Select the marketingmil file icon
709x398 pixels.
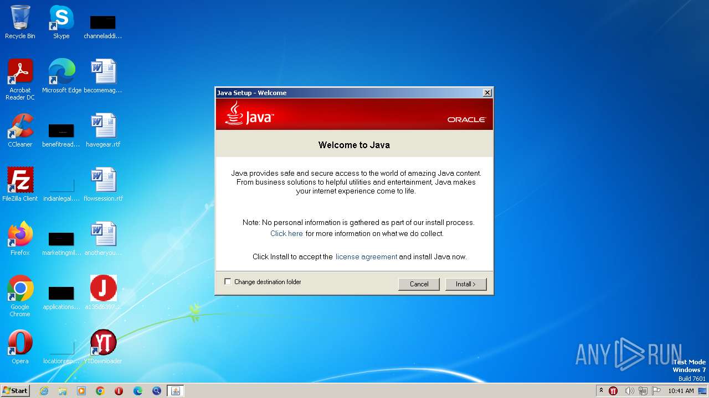tap(61, 243)
